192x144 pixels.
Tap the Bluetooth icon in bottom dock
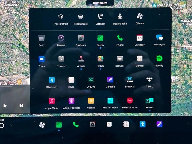(x=143, y=124)
